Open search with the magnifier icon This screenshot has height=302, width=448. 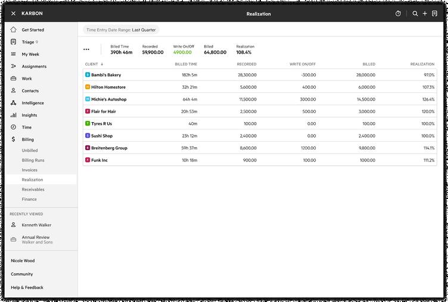click(x=415, y=14)
